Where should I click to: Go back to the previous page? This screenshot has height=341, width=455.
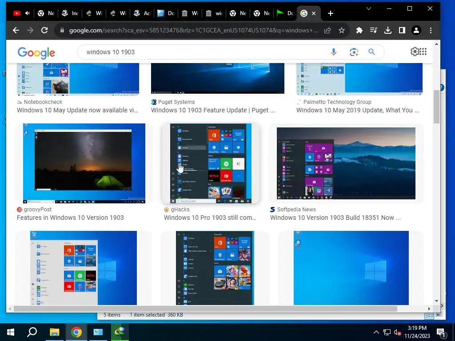pyautogui.click(x=16, y=30)
